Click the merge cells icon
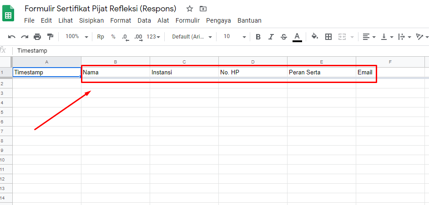Viewport: 429px width, 205px height. point(342,37)
